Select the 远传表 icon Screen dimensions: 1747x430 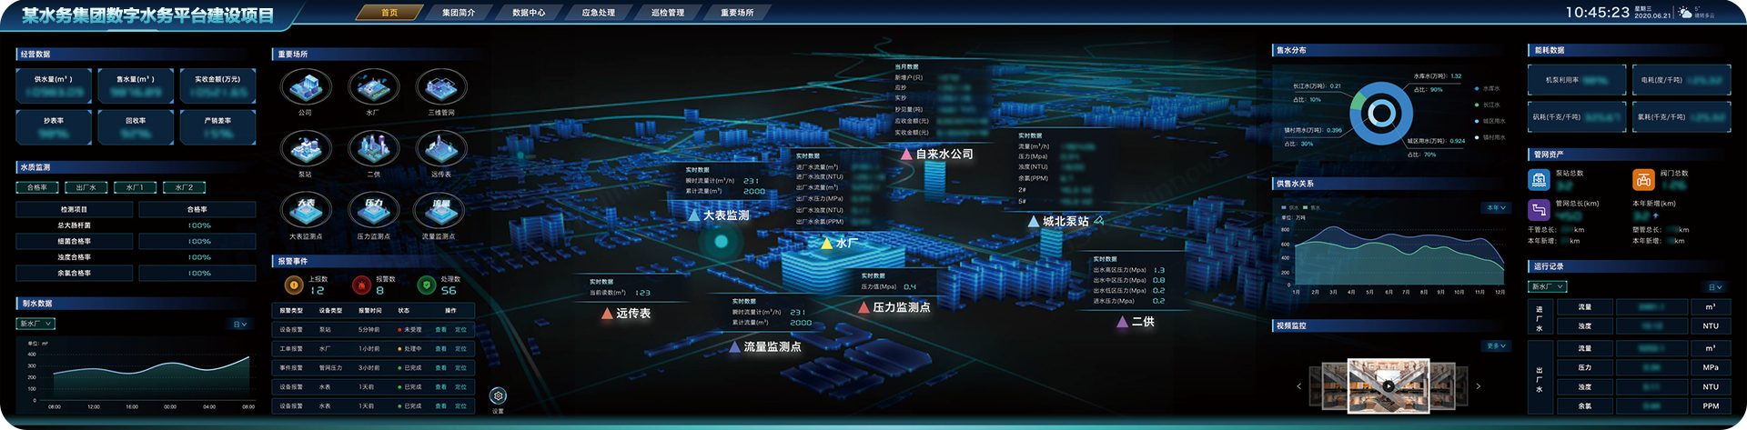coord(441,149)
